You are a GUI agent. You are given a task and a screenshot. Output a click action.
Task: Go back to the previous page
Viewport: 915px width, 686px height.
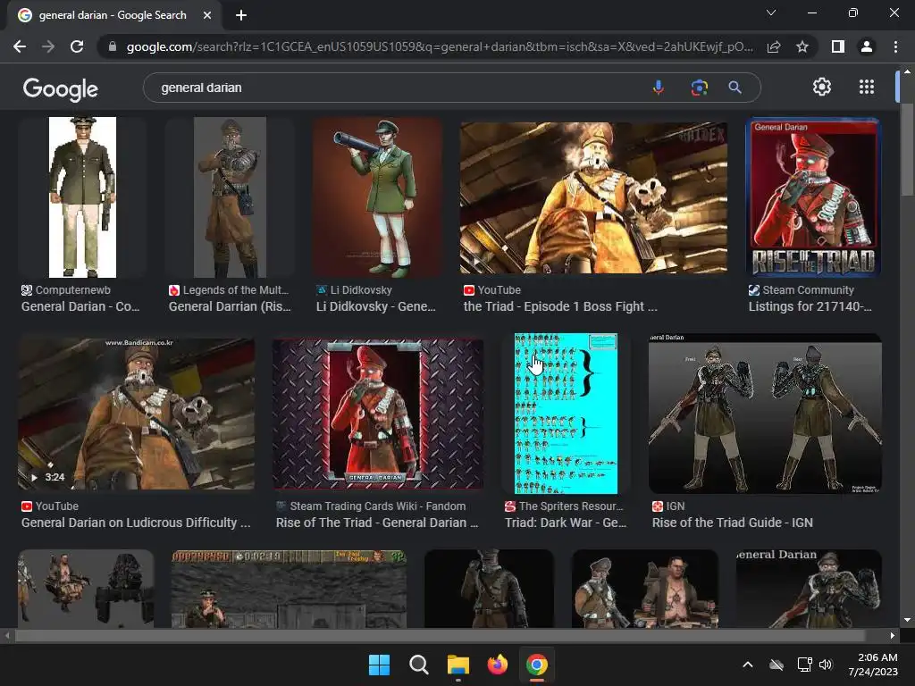pyautogui.click(x=20, y=46)
